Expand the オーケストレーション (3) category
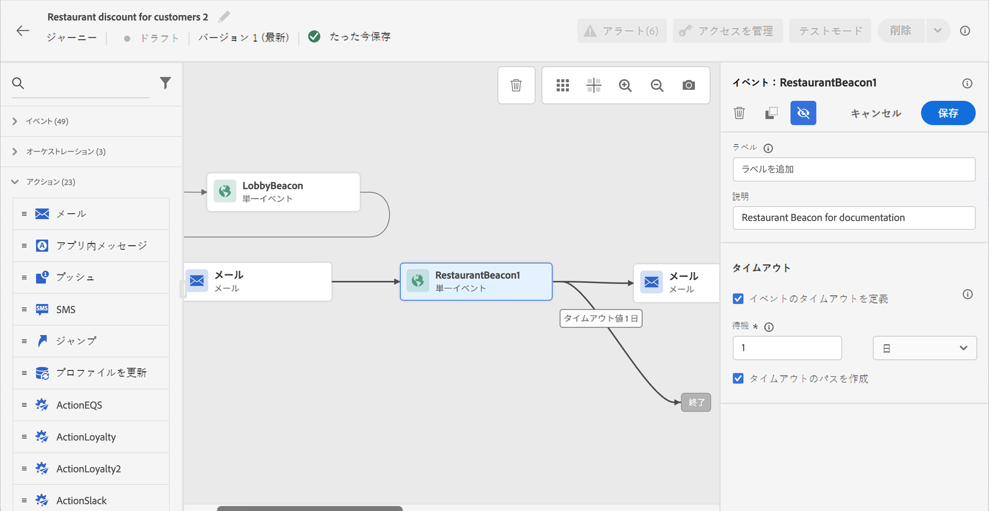 pyautogui.click(x=65, y=152)
